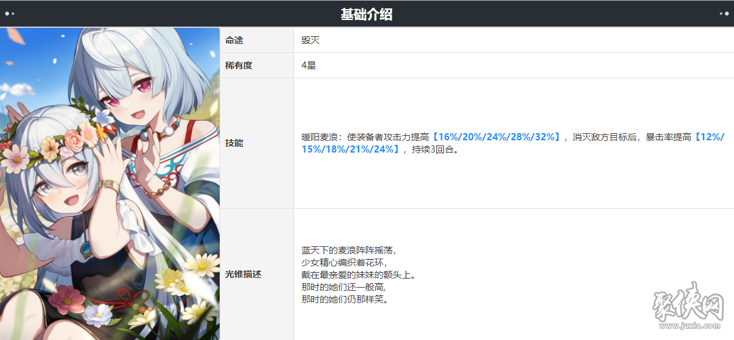Click the 基础介绍 header title
The image size is (734, 340).
[x=366, y=14]
